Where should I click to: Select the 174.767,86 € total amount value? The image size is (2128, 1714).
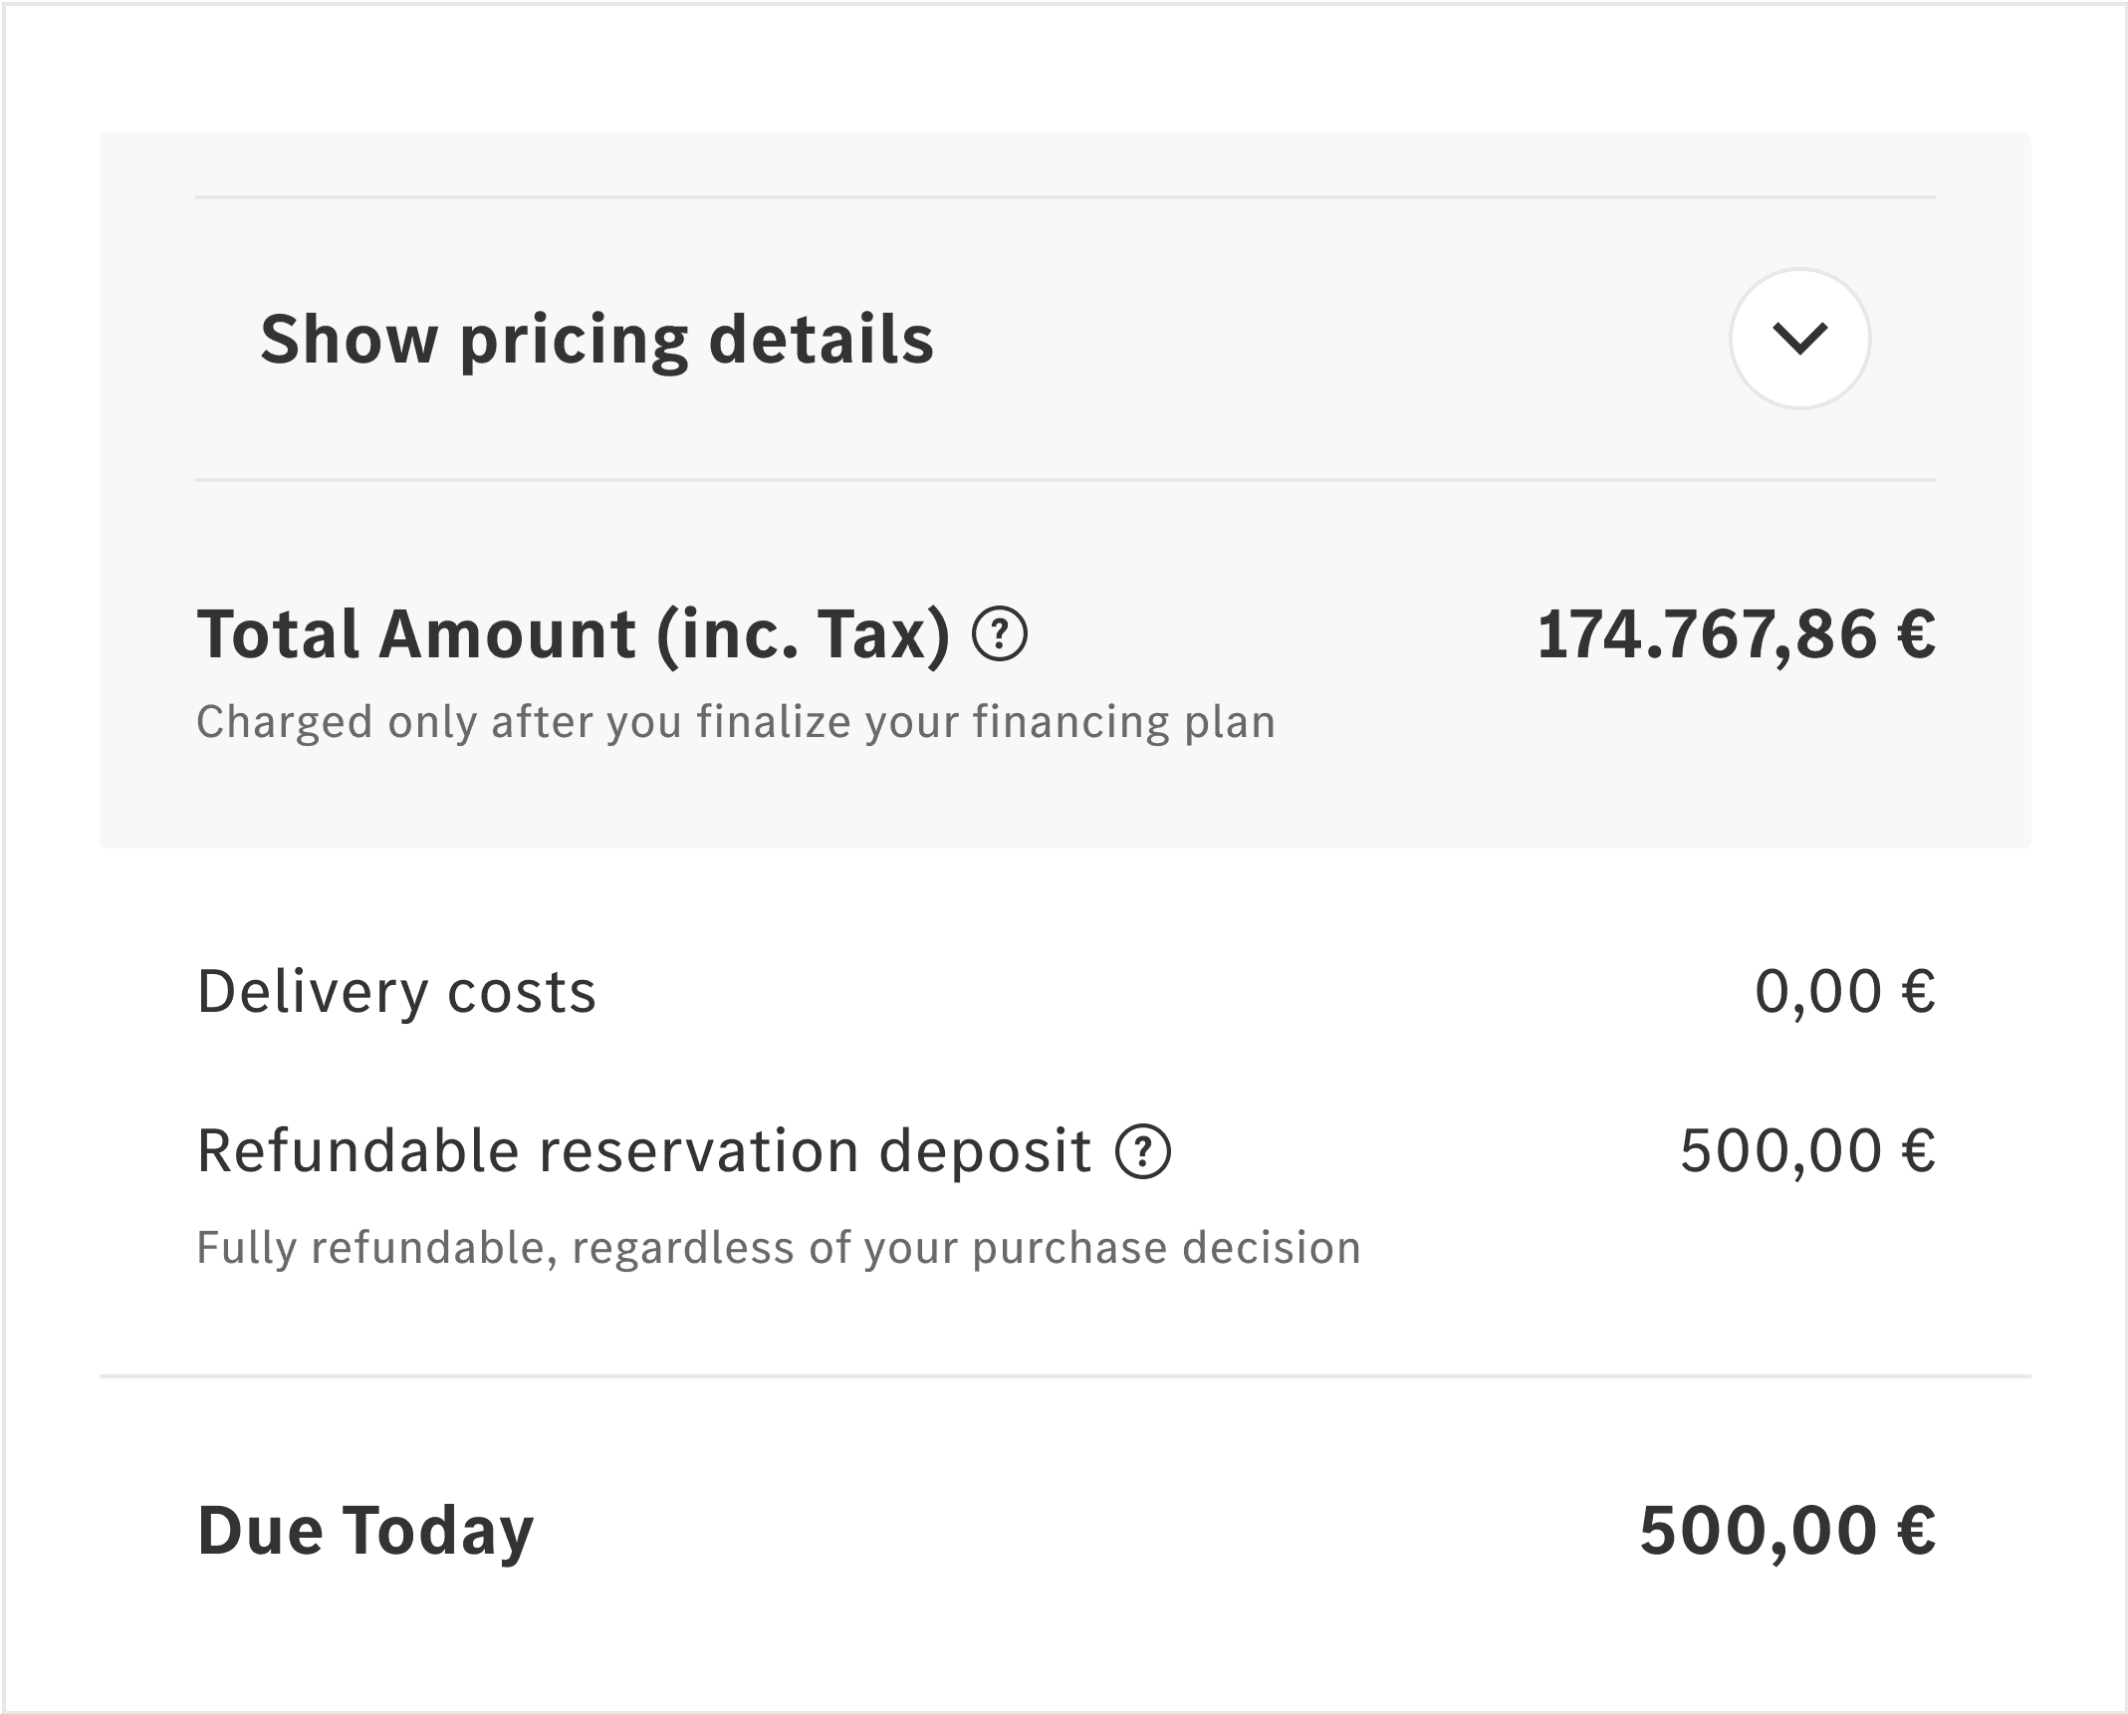(1736, 634)
